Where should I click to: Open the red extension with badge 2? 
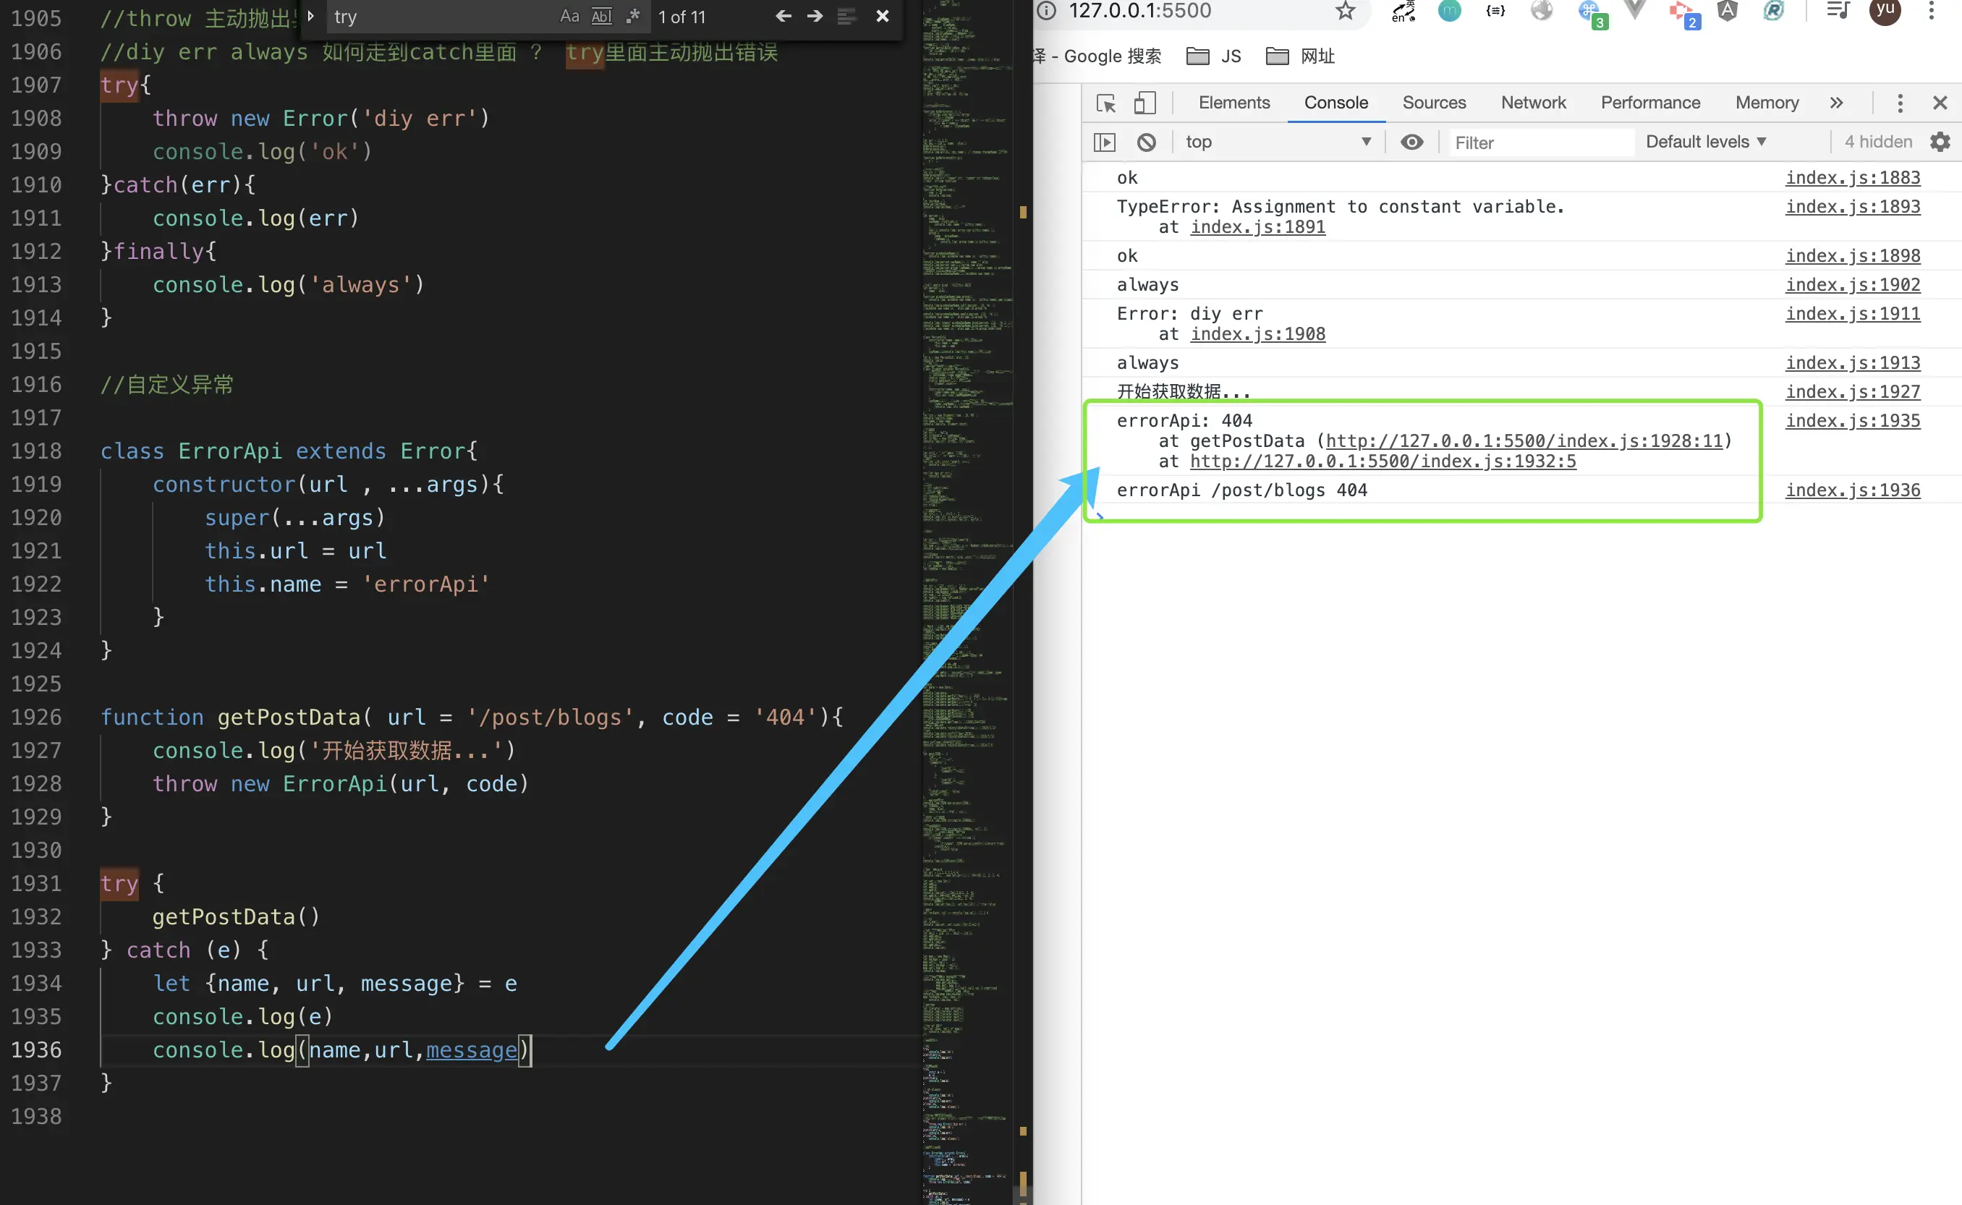[x=1684, y=14]
